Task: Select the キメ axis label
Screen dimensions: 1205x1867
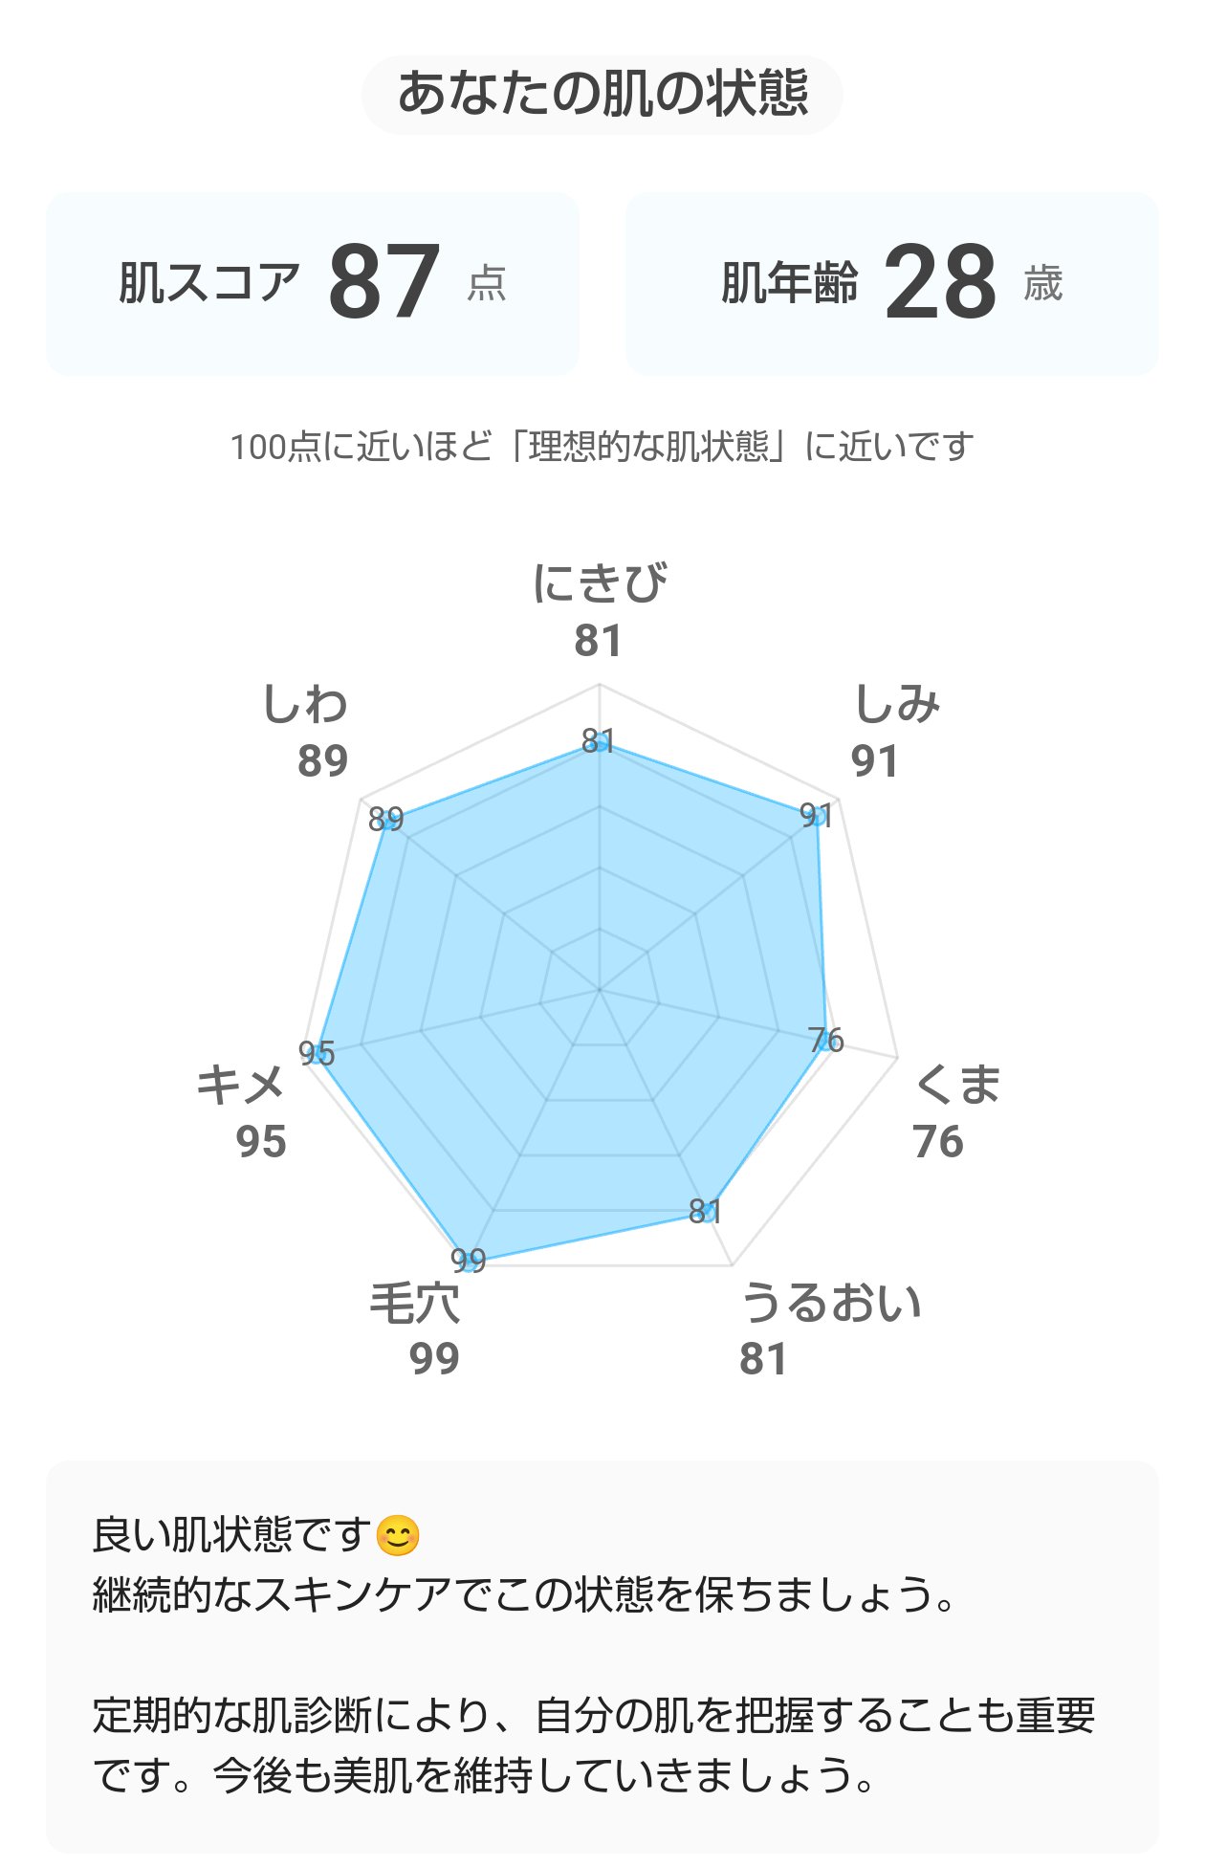Action: [241, 1085]
